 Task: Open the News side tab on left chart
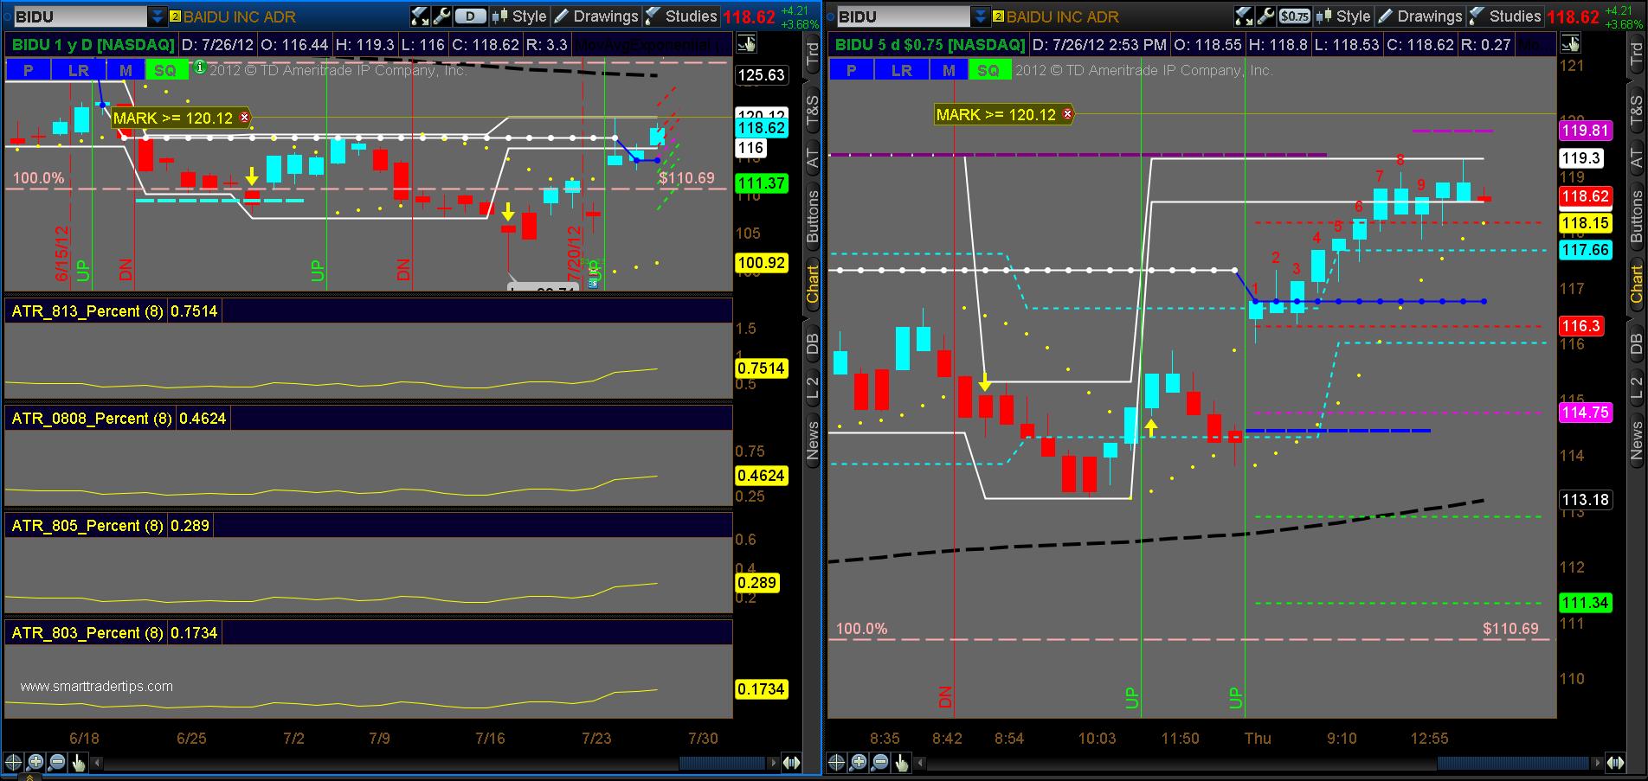813,439
